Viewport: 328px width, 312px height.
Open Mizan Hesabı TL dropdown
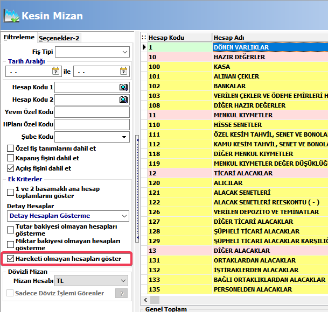click(x=123, y=281)
